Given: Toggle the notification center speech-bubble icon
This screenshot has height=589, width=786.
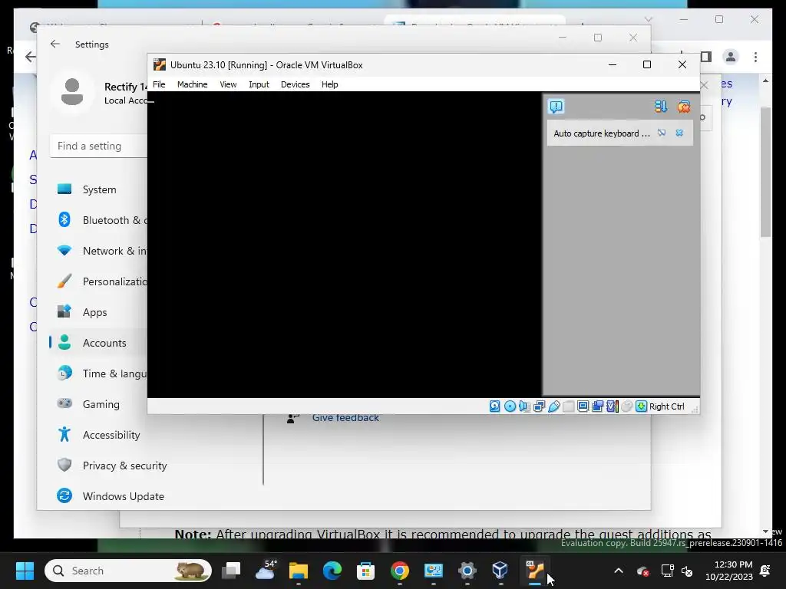Looking at the screenshot, I should pos(556,107).
